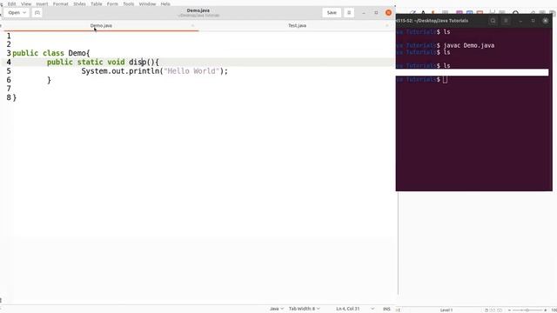Close the Test.java tab

click(x=386, y=25)
